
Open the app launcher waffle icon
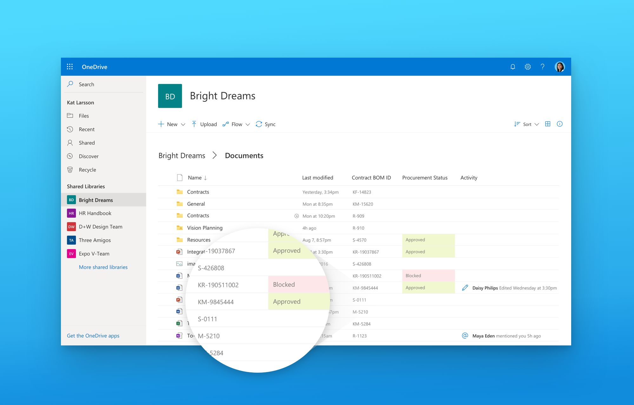pyautogui.click(x=70, y=67)
